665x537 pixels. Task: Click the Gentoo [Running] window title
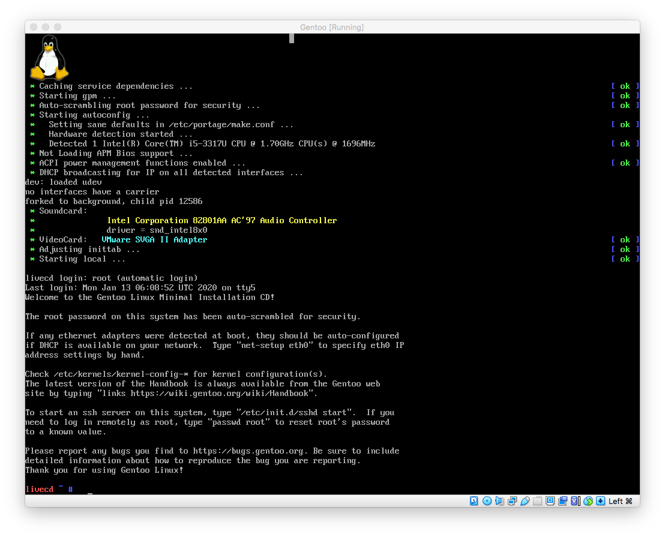(332, 27)
